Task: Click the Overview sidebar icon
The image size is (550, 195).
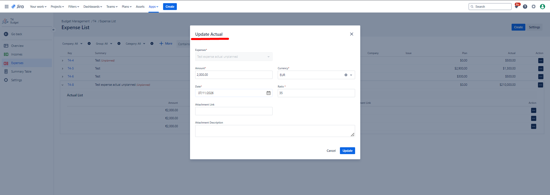Action: pos(6,46)
